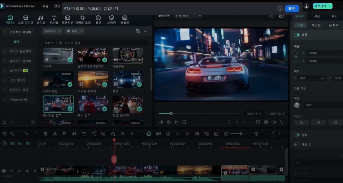Take a snapshot with the camera icon
Image resolution: width=343 pixels, height=183 pixels.
pyautogui.click(x=266, y=122)
